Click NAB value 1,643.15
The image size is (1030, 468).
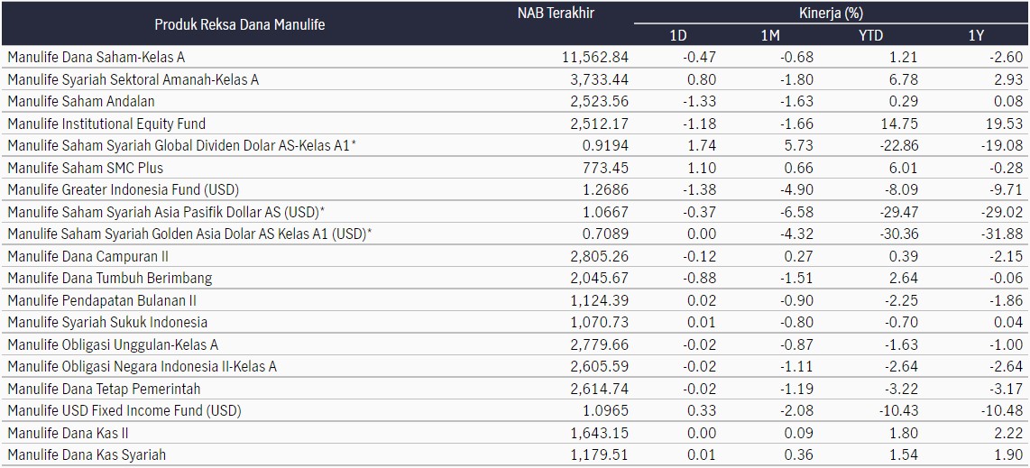click(601, 433)
